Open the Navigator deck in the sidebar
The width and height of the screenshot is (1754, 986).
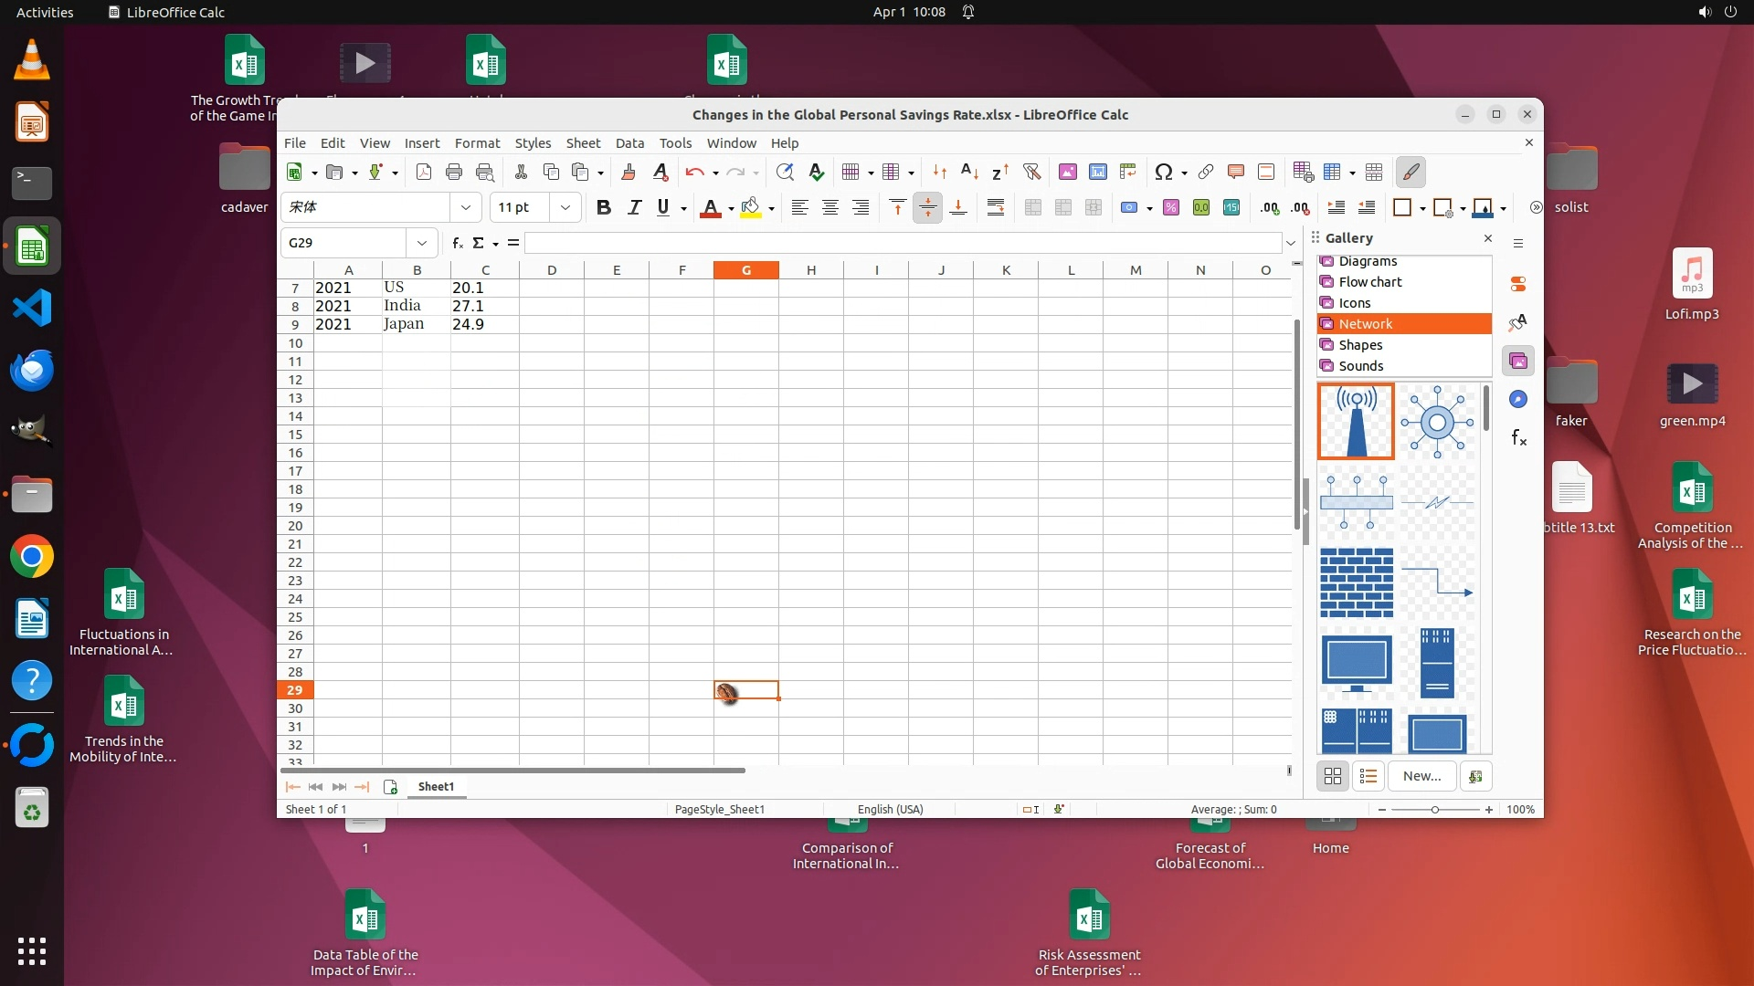1518,399
